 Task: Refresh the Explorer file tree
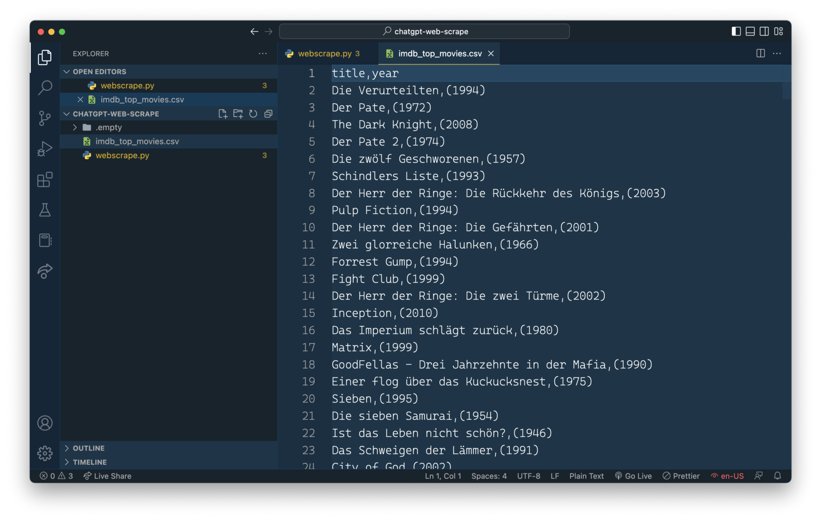(253, 114)
